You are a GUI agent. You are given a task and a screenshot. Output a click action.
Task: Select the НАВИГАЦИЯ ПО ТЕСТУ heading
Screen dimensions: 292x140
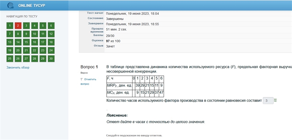coord(22,16)
